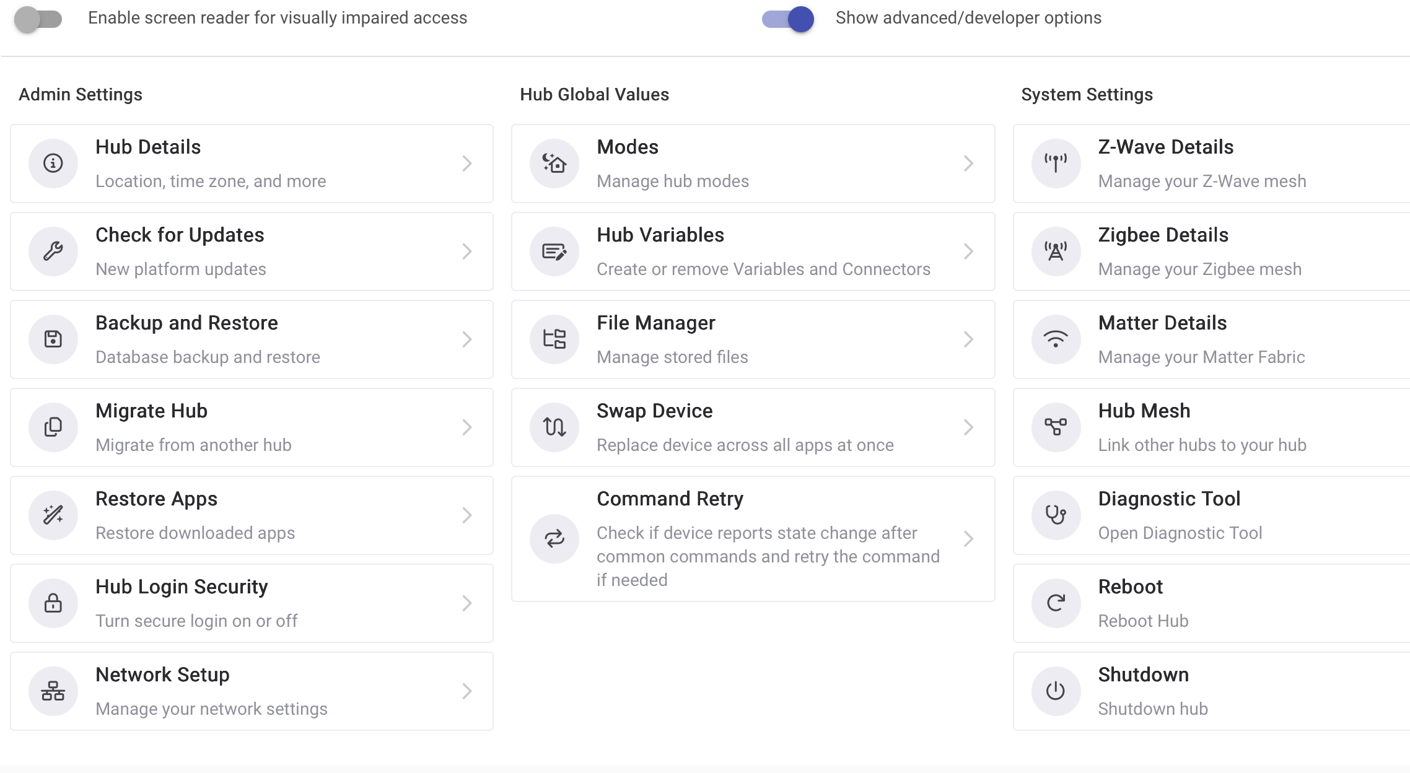The width and height of the screenshot is (1410, 773).
Task: Click the Swap Device arrows icon
Action: pyautogui.click(x=554, y=427)
